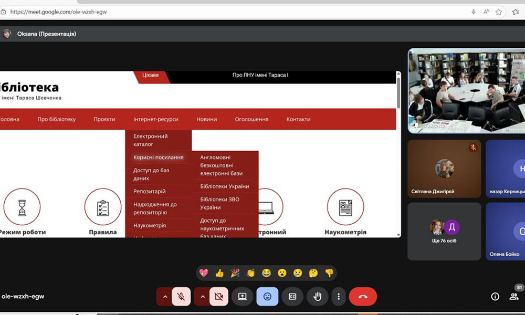Send the thumbs up reaction
This screenshot has height=315, width=525.
(219, 273)
